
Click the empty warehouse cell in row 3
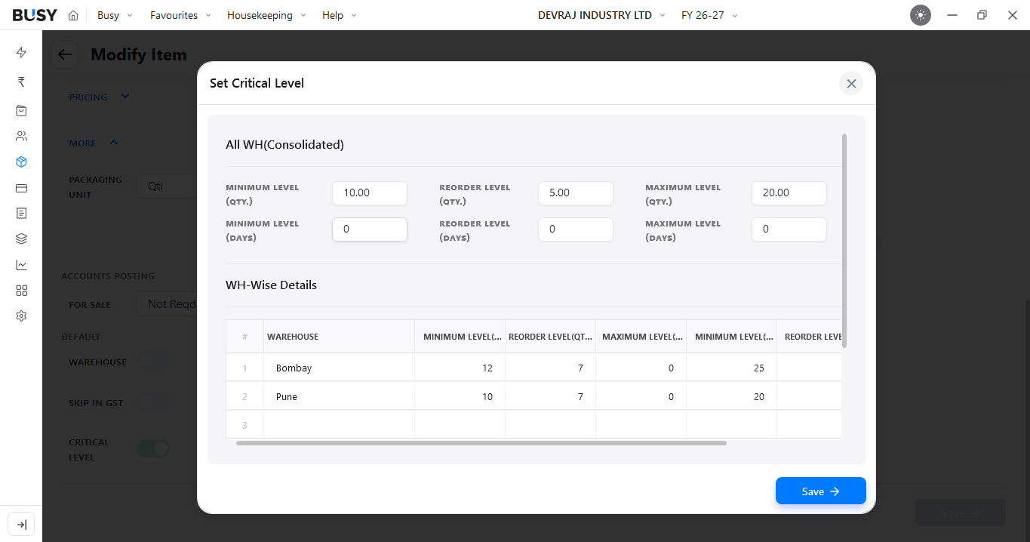[339, 424]
